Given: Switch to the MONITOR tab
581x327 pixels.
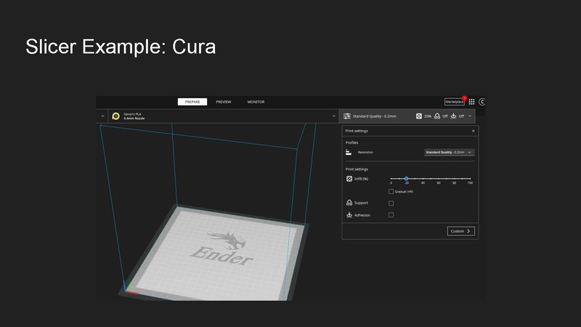Looking at the screenshot, I should 256,102.
